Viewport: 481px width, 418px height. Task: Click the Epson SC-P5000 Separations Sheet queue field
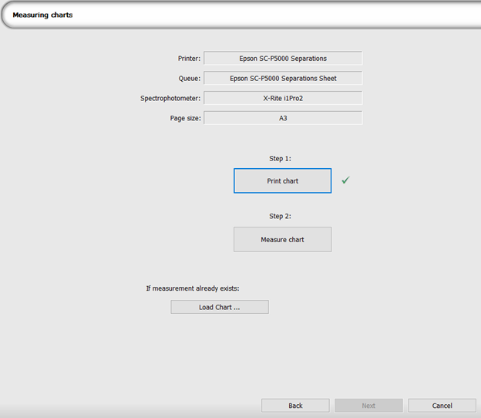[x=283, y=78]
